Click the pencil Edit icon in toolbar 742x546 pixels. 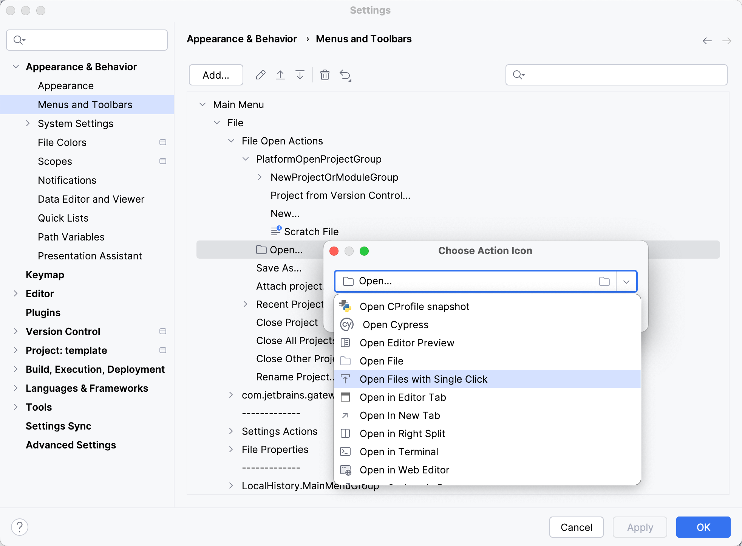coord(260,75)
